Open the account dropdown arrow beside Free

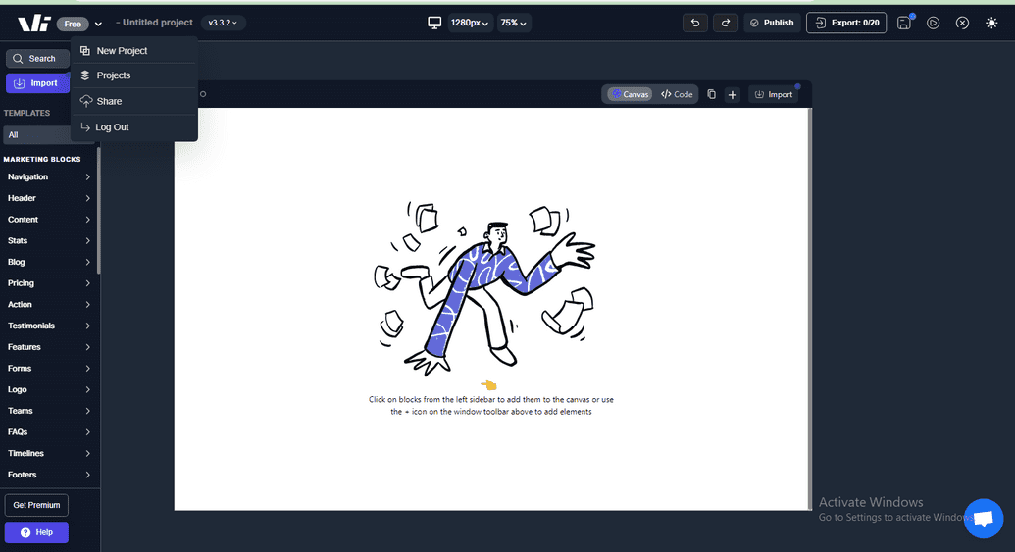[x=98, y=24]
